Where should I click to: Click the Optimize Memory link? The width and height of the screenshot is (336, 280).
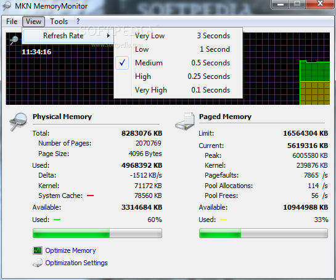(70, 250)
